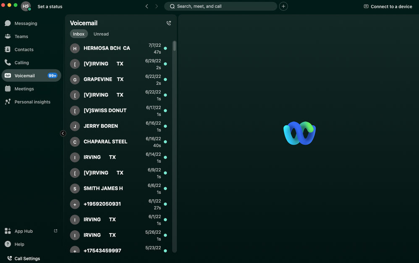Image resolution: width=419 pixels, height=263 pixels.
Task: Click the C avatar of CHAPARAL STEEL
Action: [75, 142]
